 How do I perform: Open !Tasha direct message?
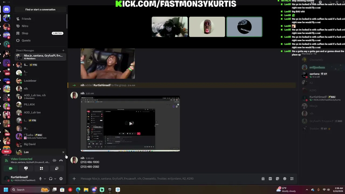(40, 136)
